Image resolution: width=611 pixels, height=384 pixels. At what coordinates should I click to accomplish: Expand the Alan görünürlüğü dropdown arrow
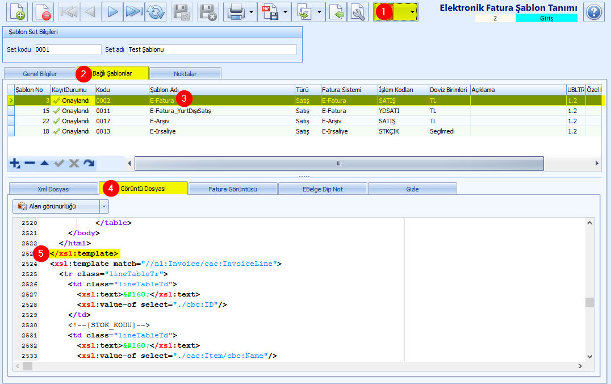click(104, 206)
